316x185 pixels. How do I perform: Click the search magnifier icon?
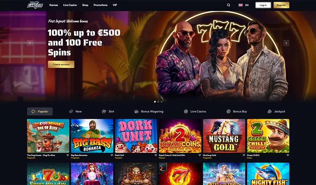(x=229, y=5)
